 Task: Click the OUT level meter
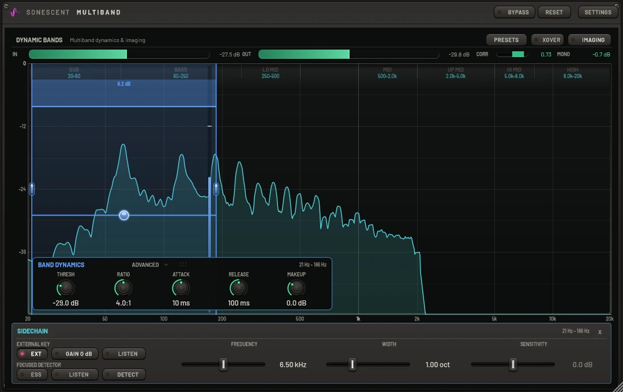[x=348, y=54]
